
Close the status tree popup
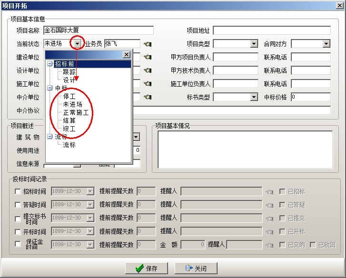click(126, 55)
